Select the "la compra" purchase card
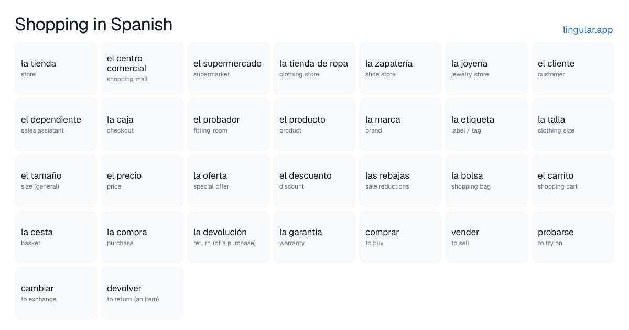Image resolution: width=629 pixels, height=330 pixels. click(x=142, y=237)
